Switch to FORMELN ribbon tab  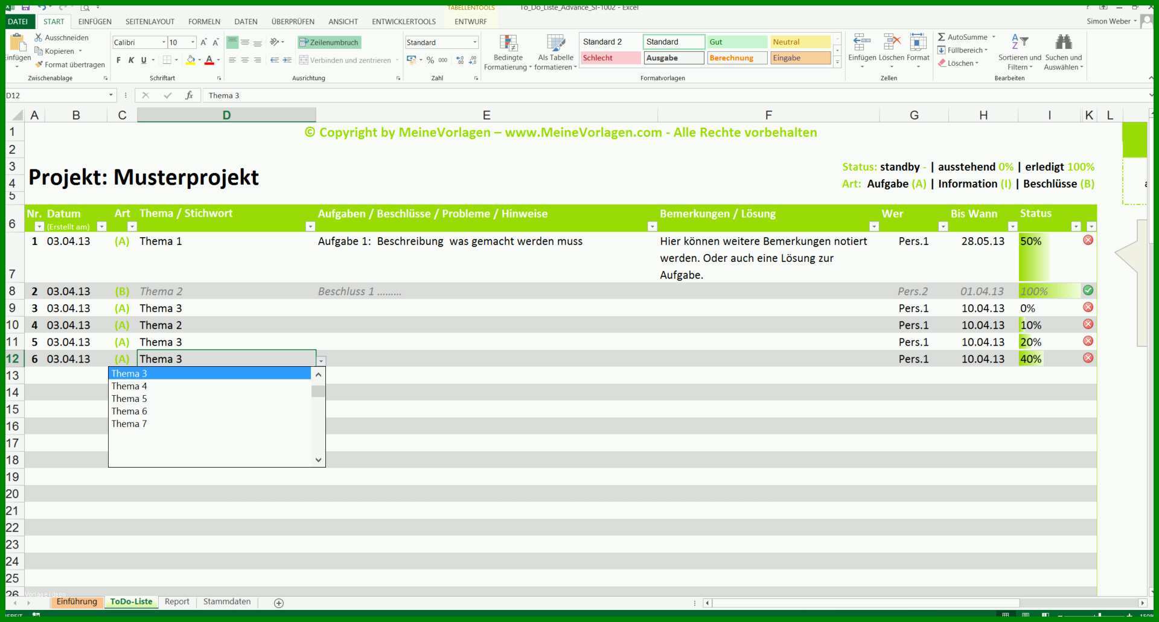[x=204, y=21]
